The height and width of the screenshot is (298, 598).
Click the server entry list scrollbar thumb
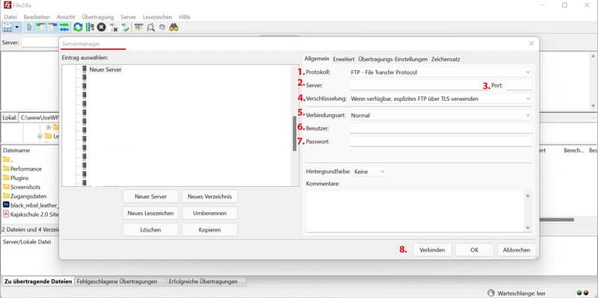click(295, 134)
